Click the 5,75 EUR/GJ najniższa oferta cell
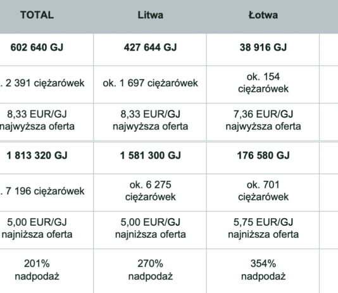The height and width of the screenshot is (293, 338). (263, 228)
